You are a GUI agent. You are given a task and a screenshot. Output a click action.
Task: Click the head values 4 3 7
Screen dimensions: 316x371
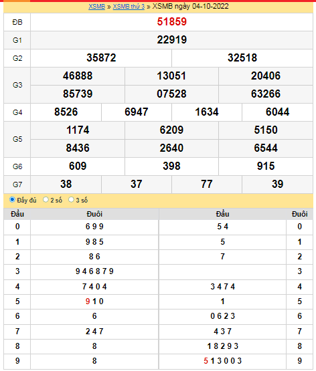[x=222, y=332]
